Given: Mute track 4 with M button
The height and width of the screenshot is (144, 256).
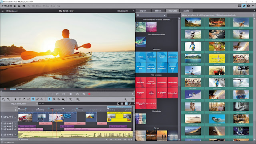Looking at the screenshot, I should pos(4,129).
